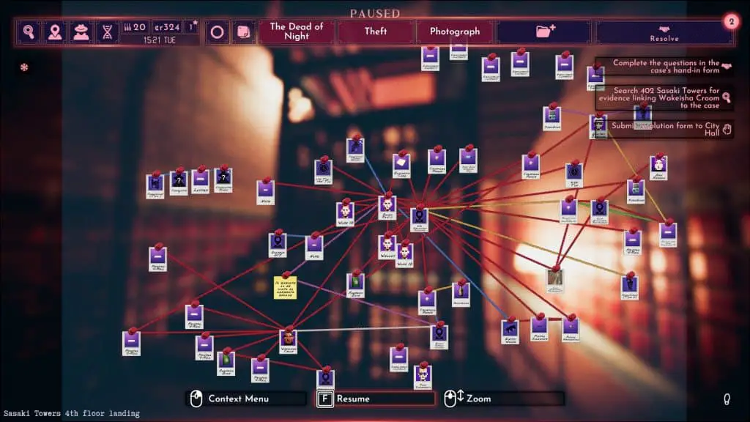The height and width of the screenshot is (422, 750).
Task: Click the circle icon in top toolbar
Action: (x=217, y=32)
